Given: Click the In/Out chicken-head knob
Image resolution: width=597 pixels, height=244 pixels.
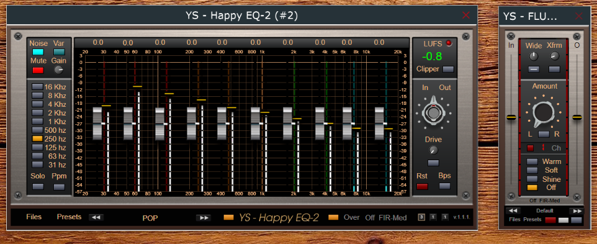Looking at the screenshot, I should (x=433, y=112).
